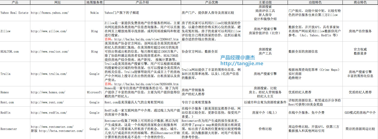Select Bing in the REALTOR.com row
This screenshot has width=378, height=139.
click(x=94, y=52)
